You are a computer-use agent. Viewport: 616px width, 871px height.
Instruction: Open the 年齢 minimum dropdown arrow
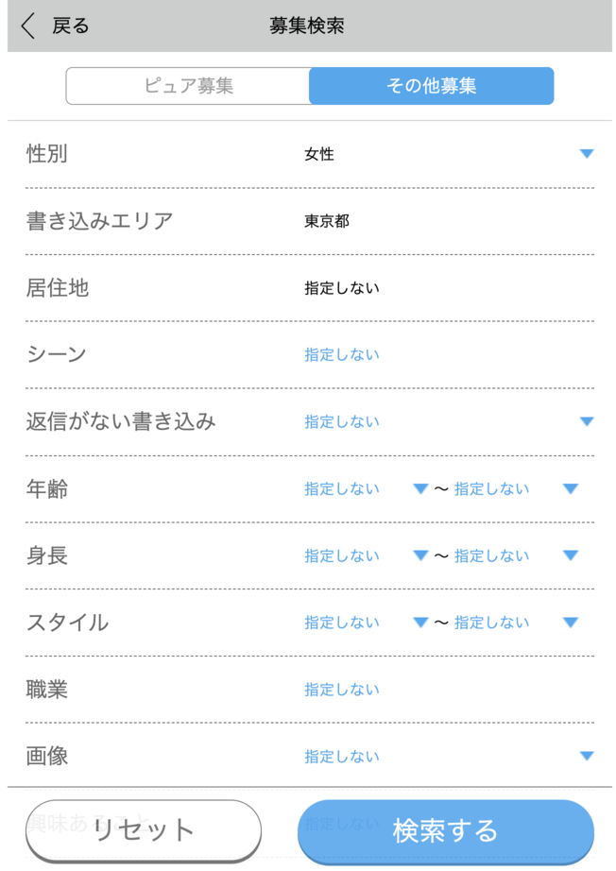(x=420, y=488)
